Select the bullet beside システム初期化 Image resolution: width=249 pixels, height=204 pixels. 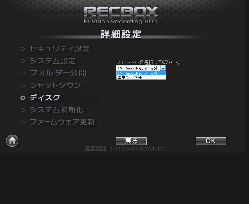pyautogui.click(x=23, y=110)
